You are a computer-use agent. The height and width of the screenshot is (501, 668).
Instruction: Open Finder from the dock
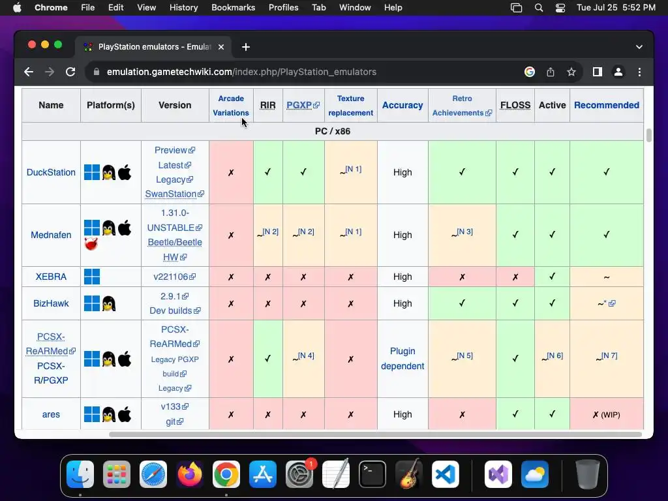pyautogui.click(x=80, y=474)
